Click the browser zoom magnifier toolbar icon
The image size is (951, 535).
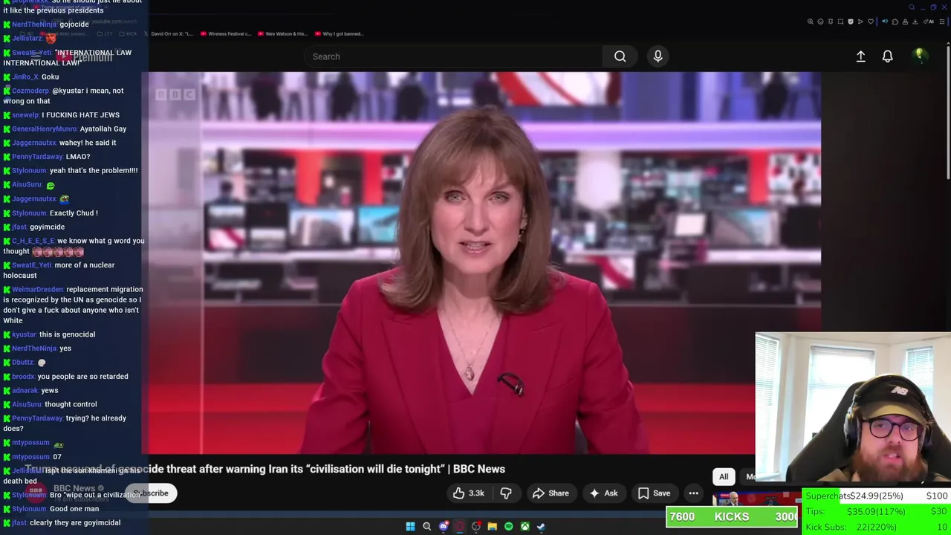pos(811,22)
